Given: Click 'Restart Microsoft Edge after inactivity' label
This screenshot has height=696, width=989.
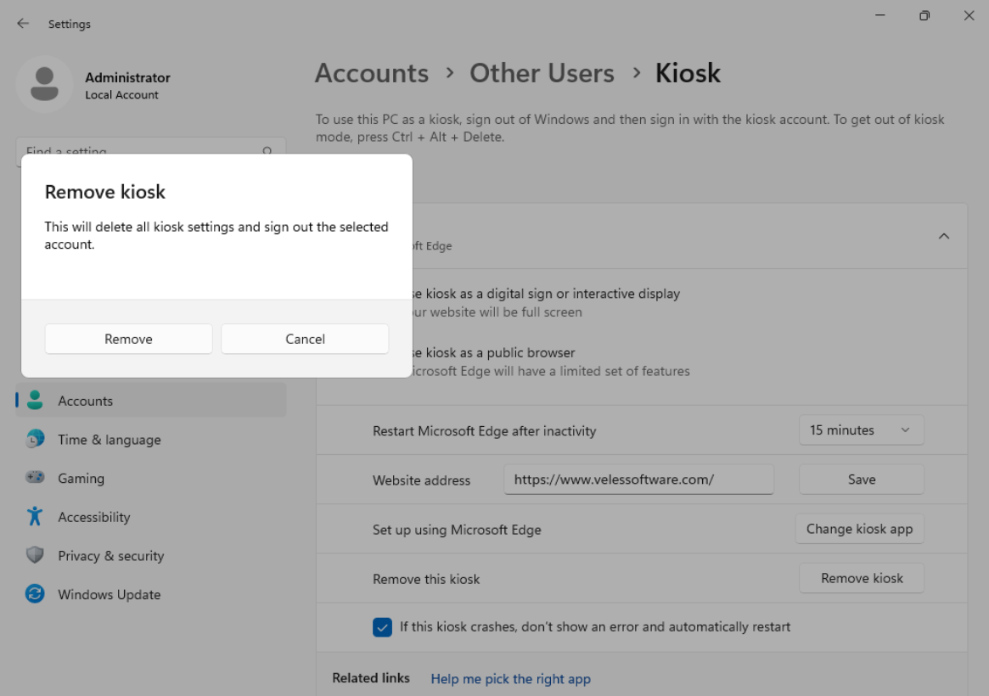Looking at the screenshot, I should (x=485, y=431).
